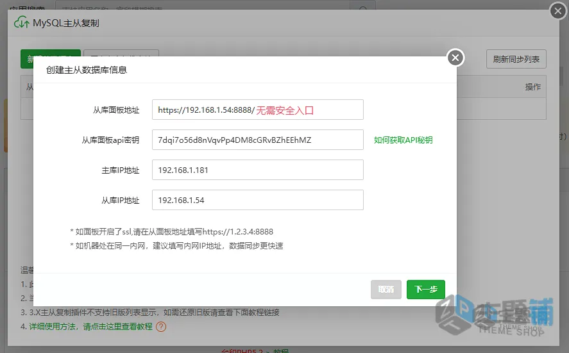The width and height of the screenshot is (569, 353).
Task: Click the question mark help icon
Action: [161, 327]
